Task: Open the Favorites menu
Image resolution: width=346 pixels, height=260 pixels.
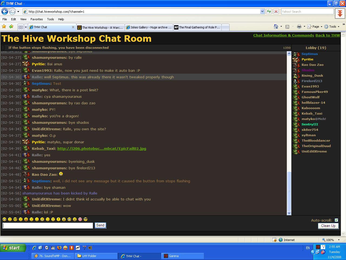Action: (36, 19)
